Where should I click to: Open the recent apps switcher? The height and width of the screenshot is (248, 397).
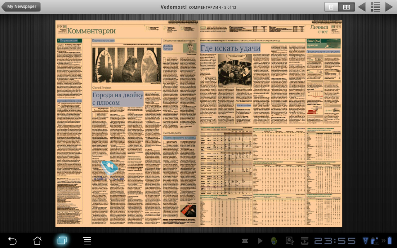62,241
